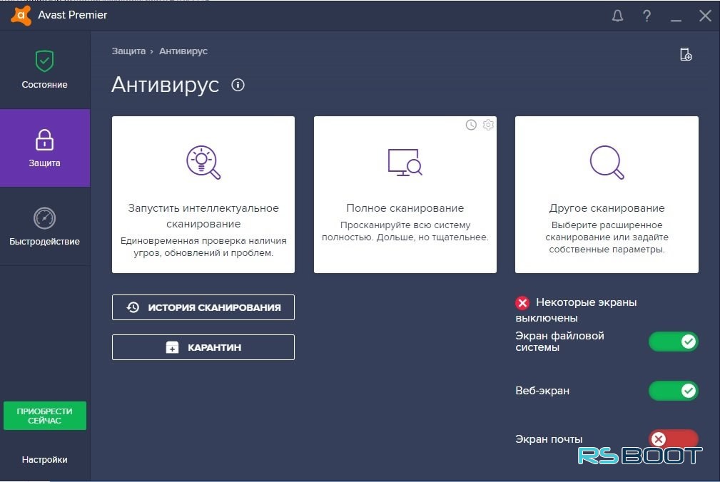Screen dimensions: 720x482
Task: Open ИСТОРИЯ СКАНИРОВАНИЯ
Action: coord(203,307)
